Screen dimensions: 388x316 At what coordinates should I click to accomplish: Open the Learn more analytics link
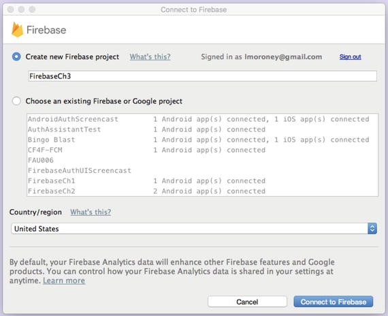coord(64,281)
